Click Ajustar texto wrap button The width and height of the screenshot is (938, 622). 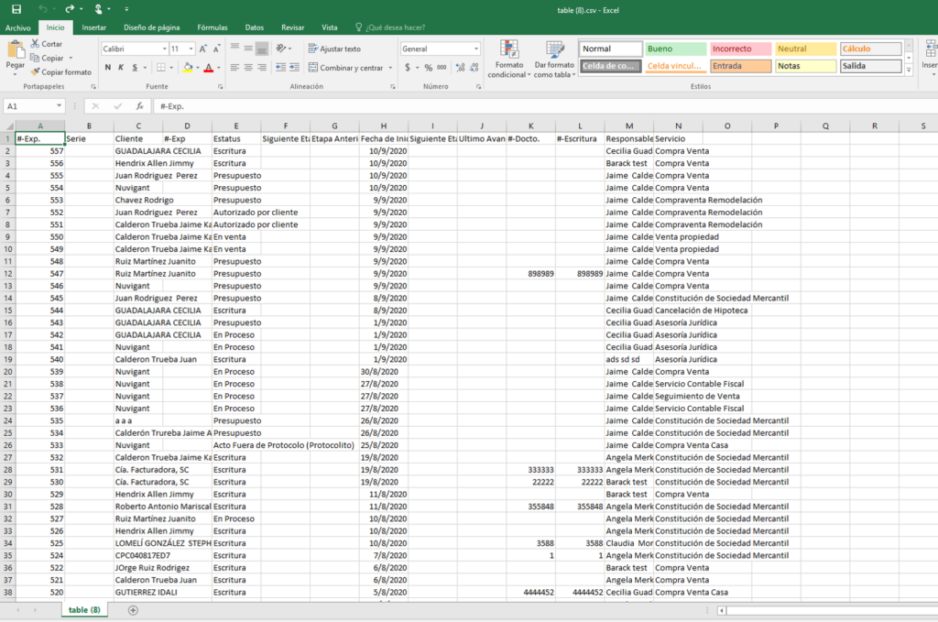tap(334, 49)
